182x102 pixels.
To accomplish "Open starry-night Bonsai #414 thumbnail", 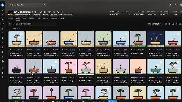I will 156,39.
